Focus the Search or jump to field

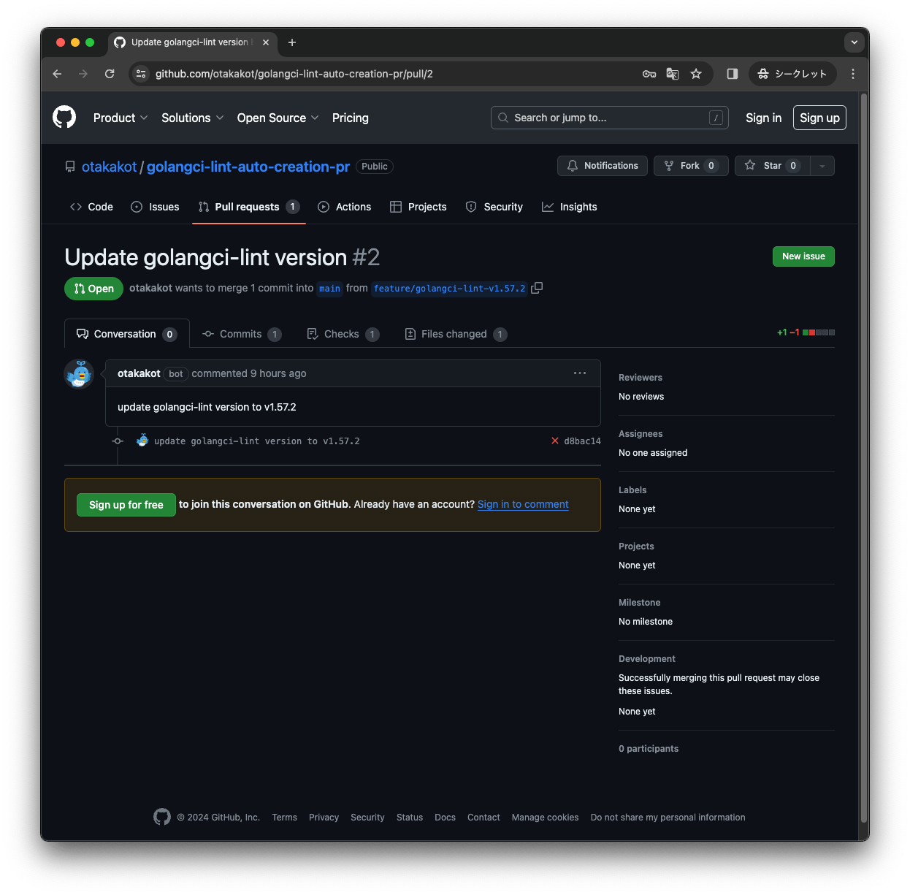tap(609, 118)
